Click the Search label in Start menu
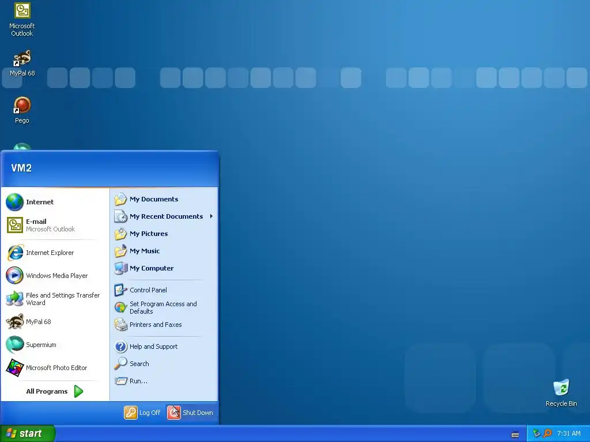The height and width of the screenshot is (442, 590). [139, 364]
